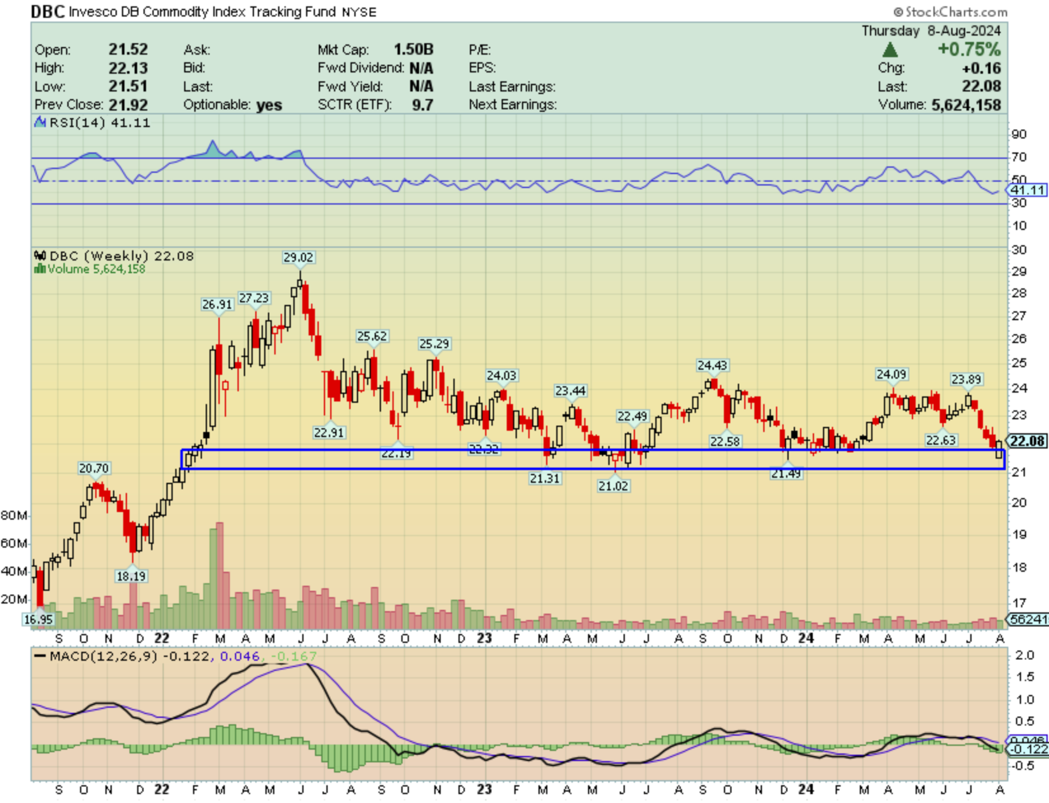Click the 'DBC (Weekly) 22.08' legend text
Viewport: 1049px width, 803px height.
pos(121,256)
